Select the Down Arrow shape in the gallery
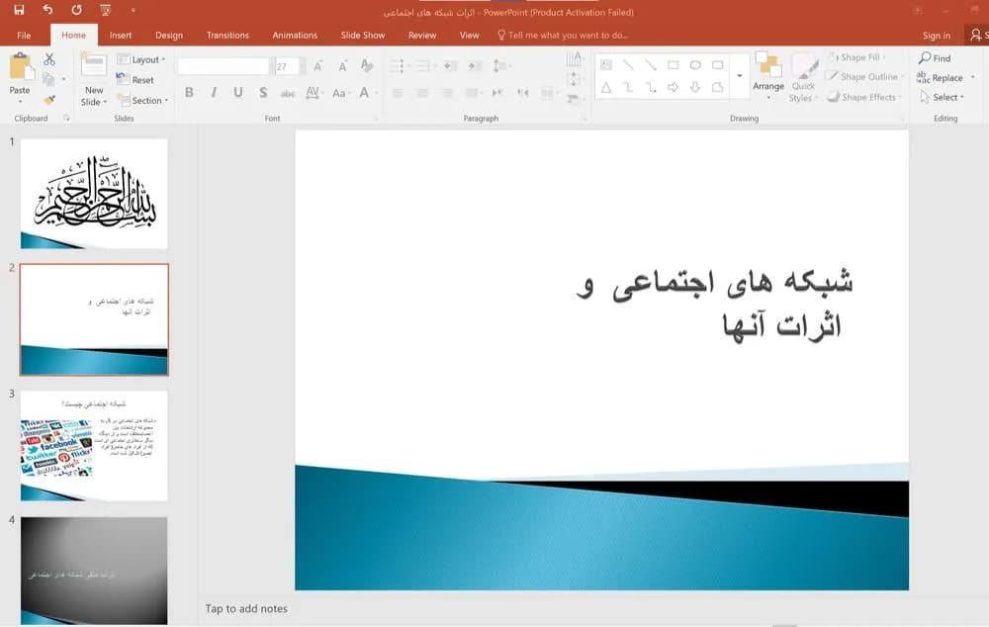 tap(695, 87)
